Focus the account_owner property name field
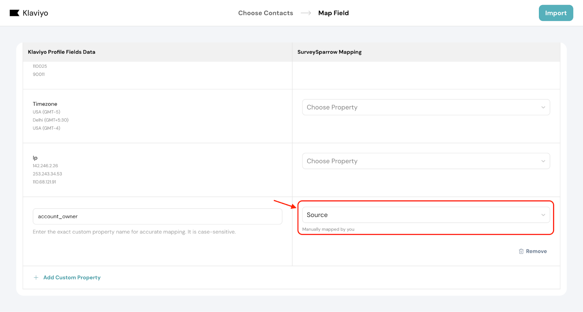Screen dimensions: 583x312 pos(157,217)
